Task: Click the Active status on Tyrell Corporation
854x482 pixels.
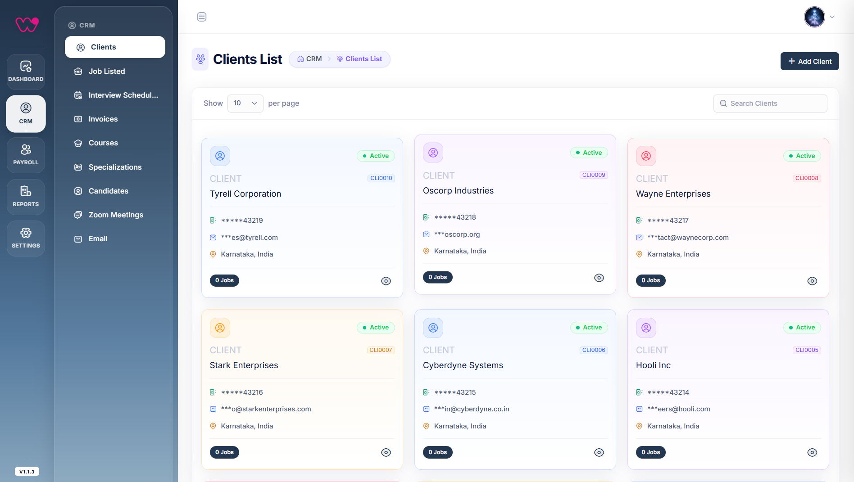Action: click(x=376, y=156)
